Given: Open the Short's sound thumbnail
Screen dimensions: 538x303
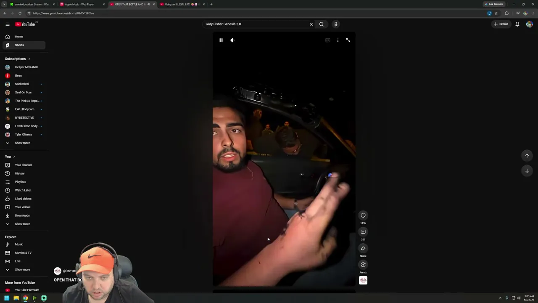Looking at the screenshot, I should tap(363, 280).
